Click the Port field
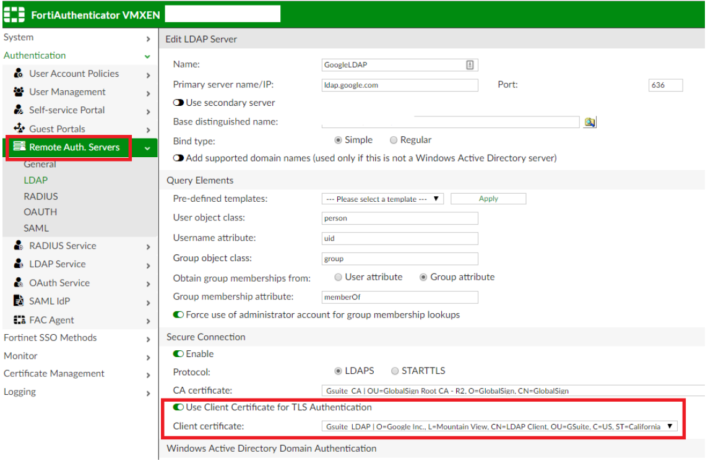Image resolution: width=708 pixels, height=466 pixels. coord(665,85)
